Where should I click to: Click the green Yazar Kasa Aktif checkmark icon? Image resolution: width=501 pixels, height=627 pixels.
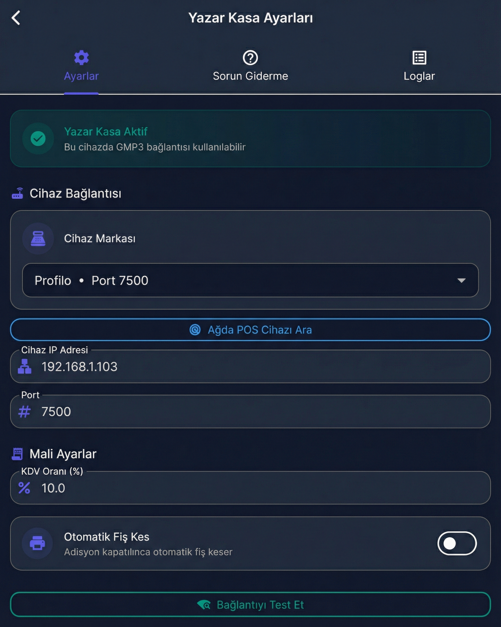(x=38, y=138)
